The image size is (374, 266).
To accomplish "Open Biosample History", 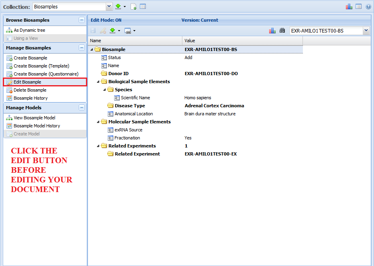I will pos(31,98).
